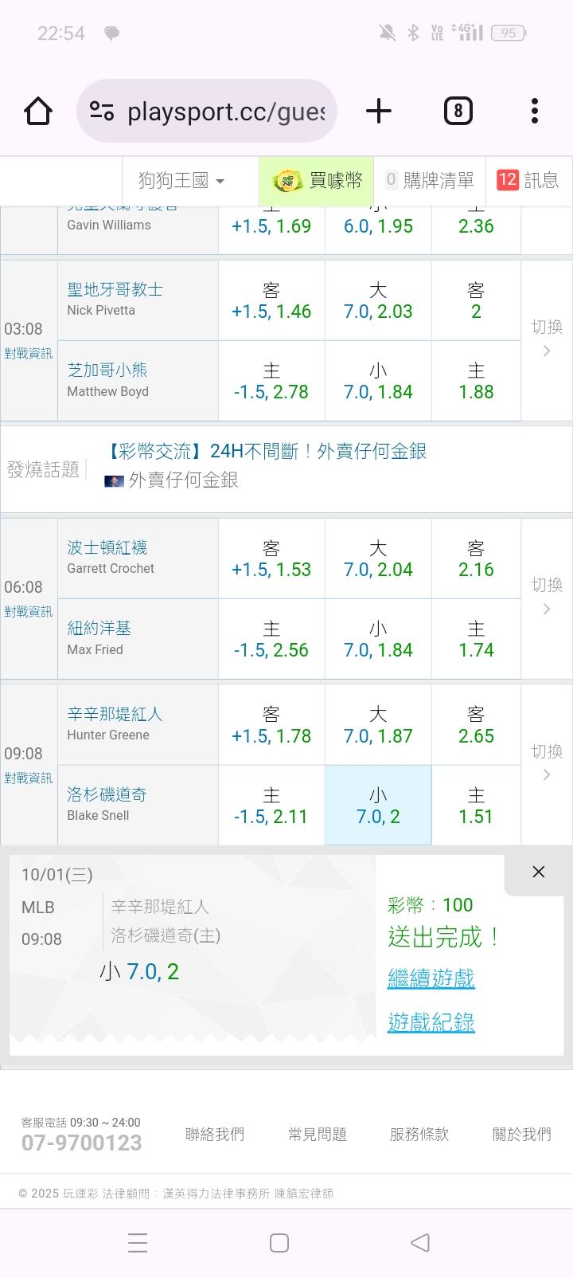Expand 切換 for the Padres game
The width and height of the screenshot is (573, 1278).
(547, 339)
